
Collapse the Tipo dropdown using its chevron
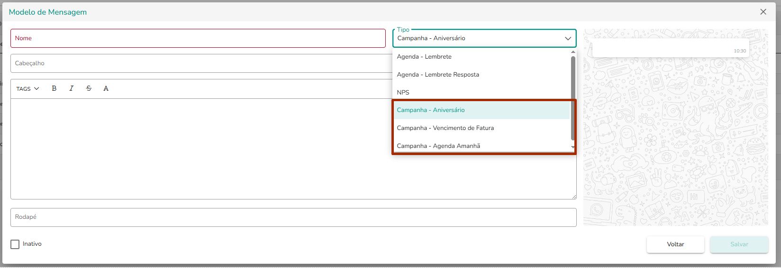pos(568,38)
